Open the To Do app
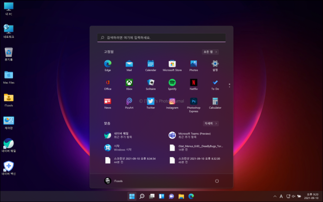This screenshot has height=202, width=323. [215, 84]
